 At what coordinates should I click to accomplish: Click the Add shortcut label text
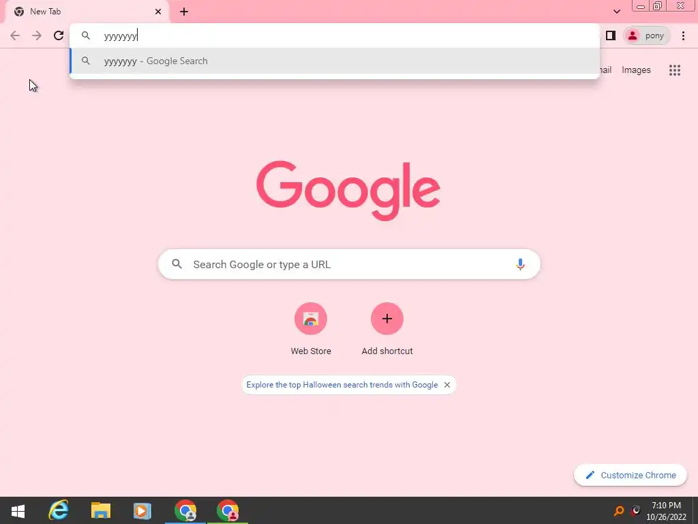(x=387, y=351)
